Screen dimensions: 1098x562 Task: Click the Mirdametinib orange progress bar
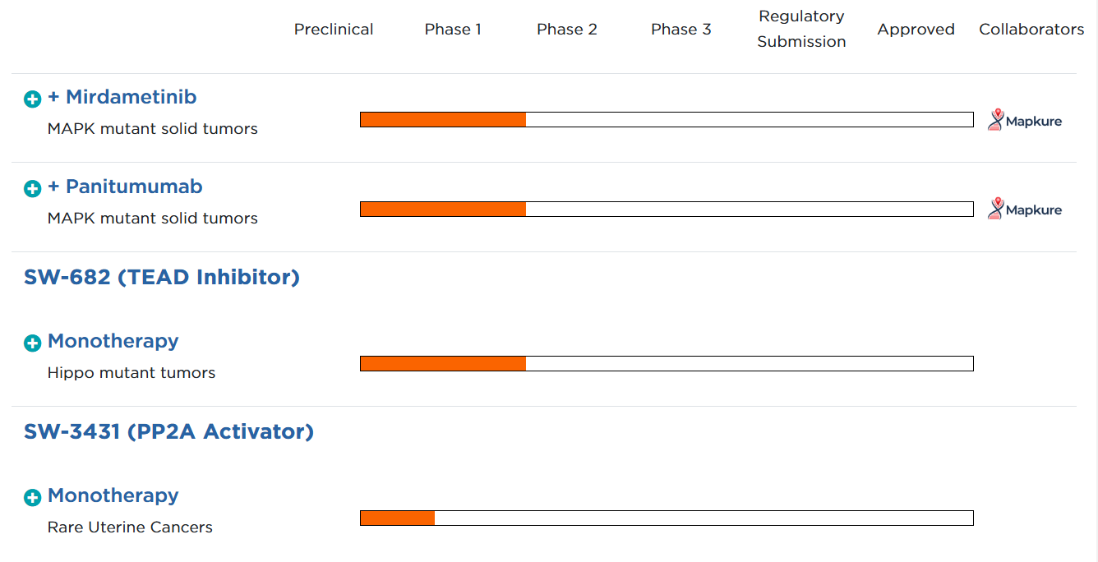pyautogui.click(x=443, y=120)
